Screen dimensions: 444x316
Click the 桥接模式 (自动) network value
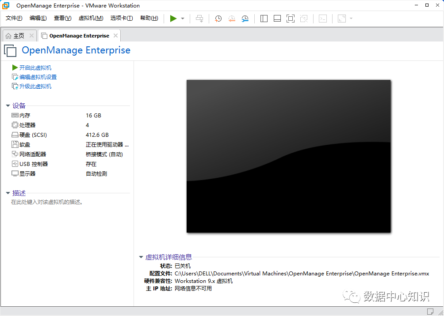click(x=104, y=154)
